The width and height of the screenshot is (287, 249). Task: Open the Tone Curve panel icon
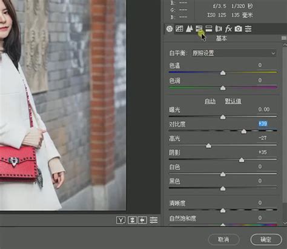coord(179,29)
